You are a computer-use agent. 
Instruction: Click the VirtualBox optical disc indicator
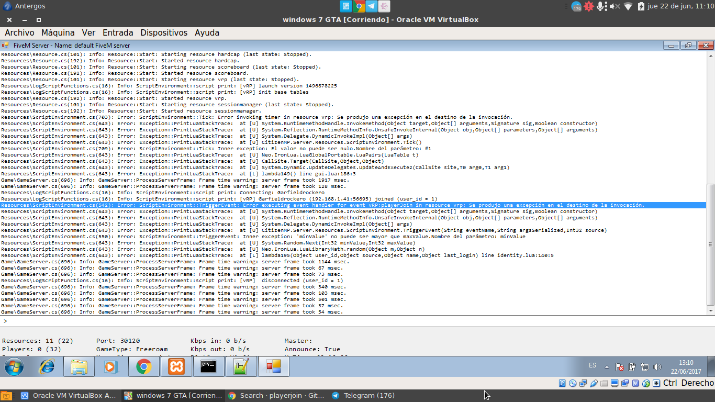click(573, 383)
